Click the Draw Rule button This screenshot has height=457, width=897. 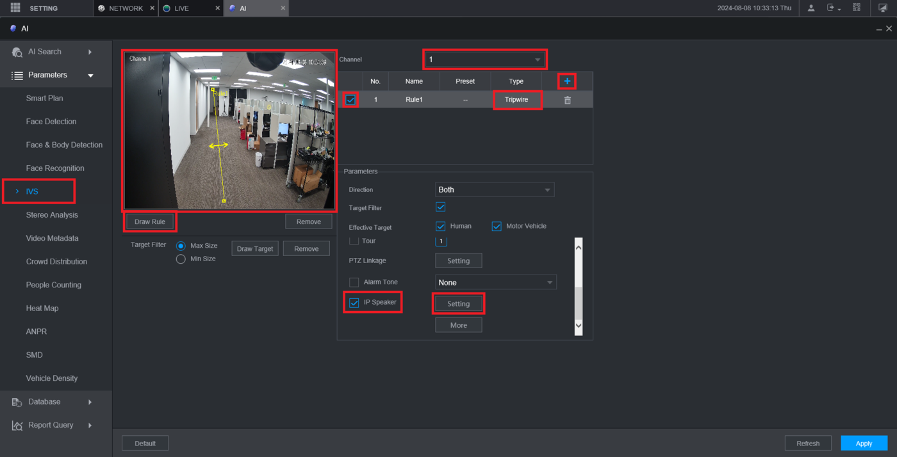pyautogui.click(x=149, y=221)
